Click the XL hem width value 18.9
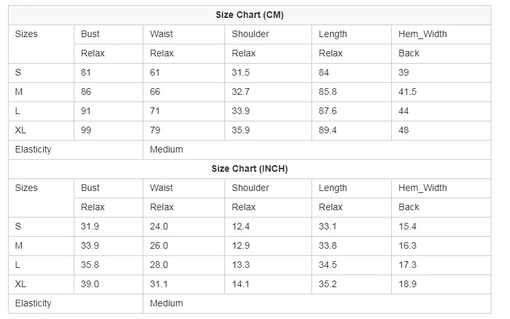 pyautogui.click(x=408, y=284)
